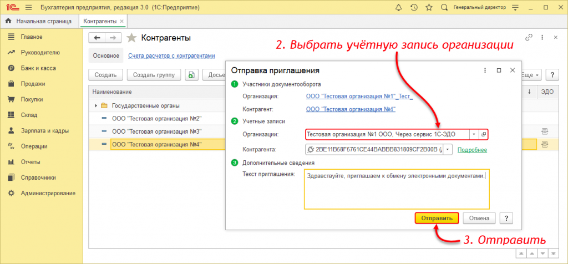568x264 pixels.
Task: Open Покупки section
Action: click(x=32, y=99)
